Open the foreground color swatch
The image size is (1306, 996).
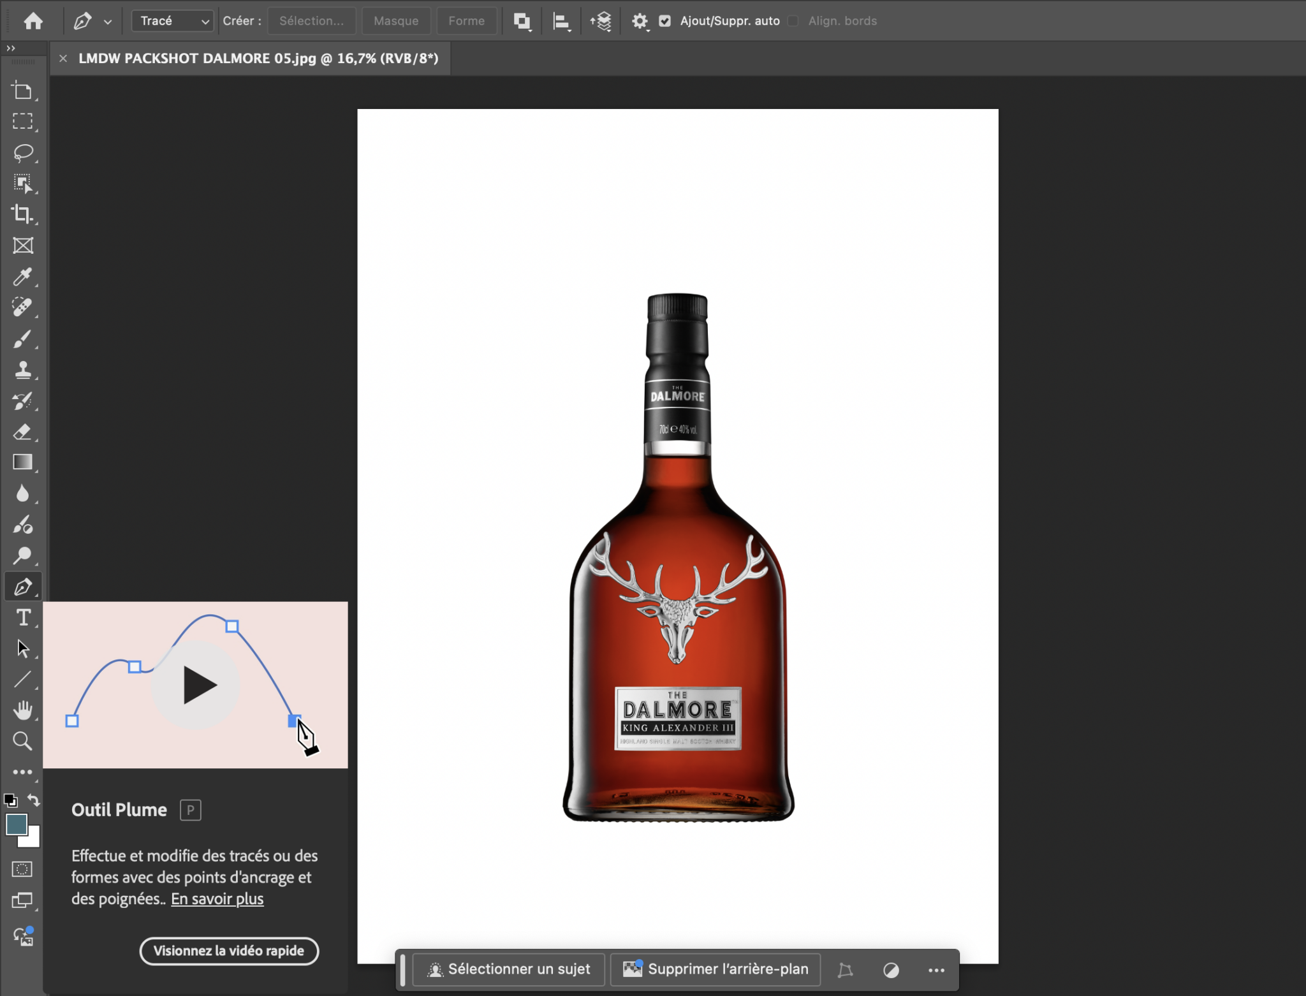16,824
